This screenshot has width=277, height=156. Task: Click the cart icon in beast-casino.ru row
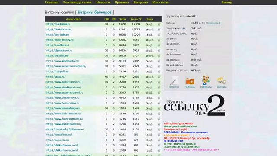click(159, 82)
